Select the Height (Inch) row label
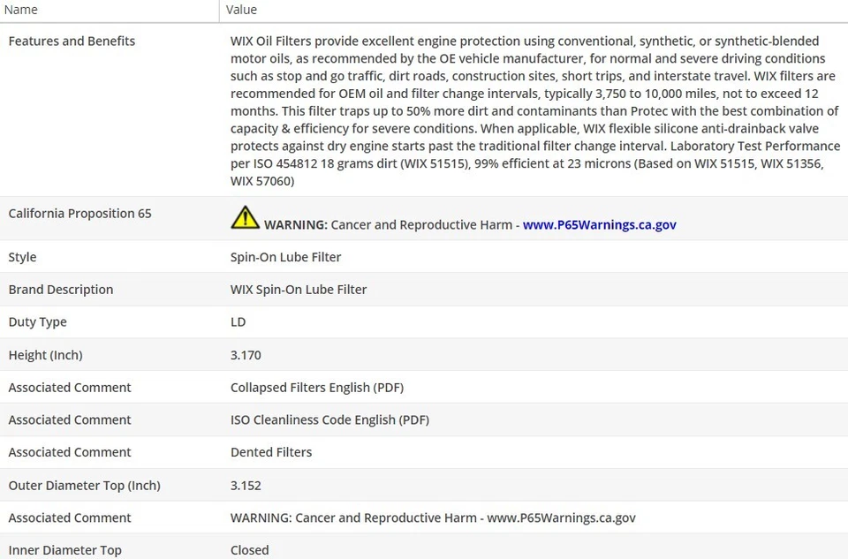Viewport: 848px width, 559px height. click(x=45, y=355)
